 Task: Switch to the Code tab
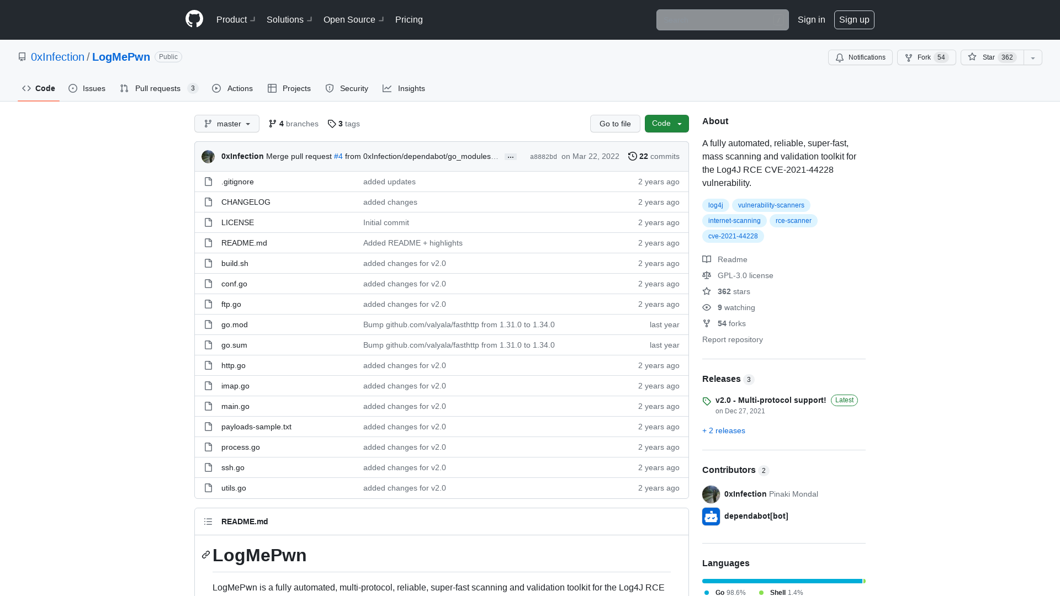pos(39,88)
